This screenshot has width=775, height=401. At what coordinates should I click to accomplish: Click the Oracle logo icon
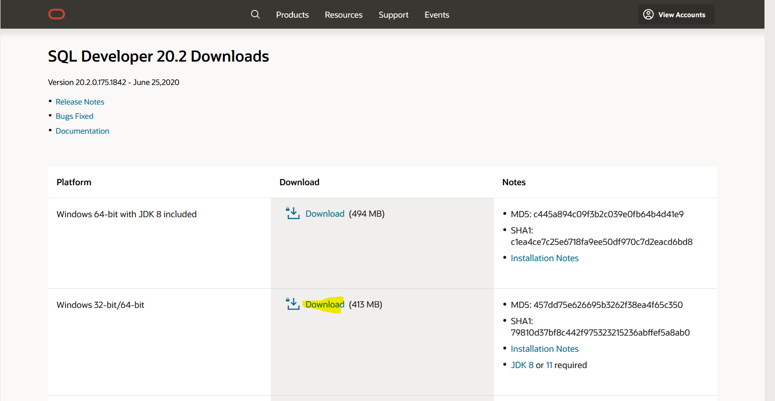click(57, 14)
